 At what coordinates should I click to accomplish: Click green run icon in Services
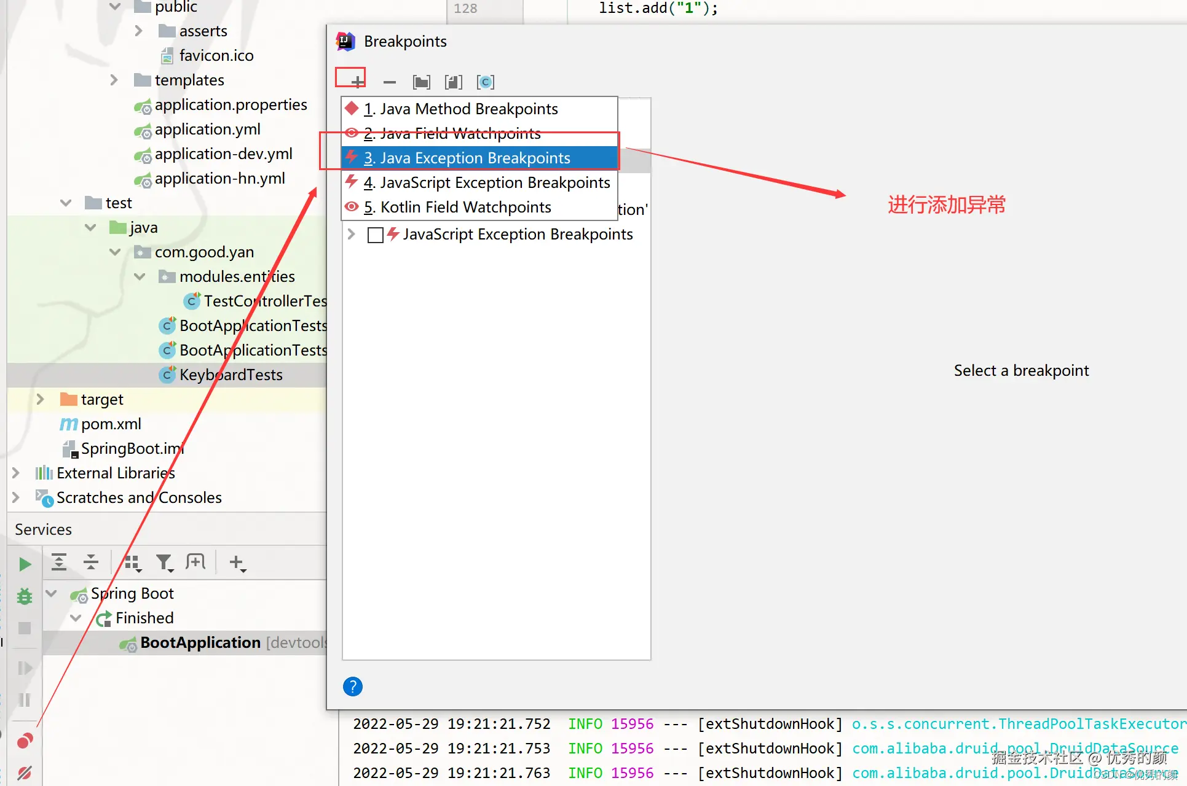click(25, 564)
